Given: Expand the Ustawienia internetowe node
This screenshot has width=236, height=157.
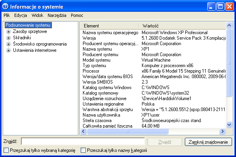Looking at the screenshot, I should coord(8,50).
